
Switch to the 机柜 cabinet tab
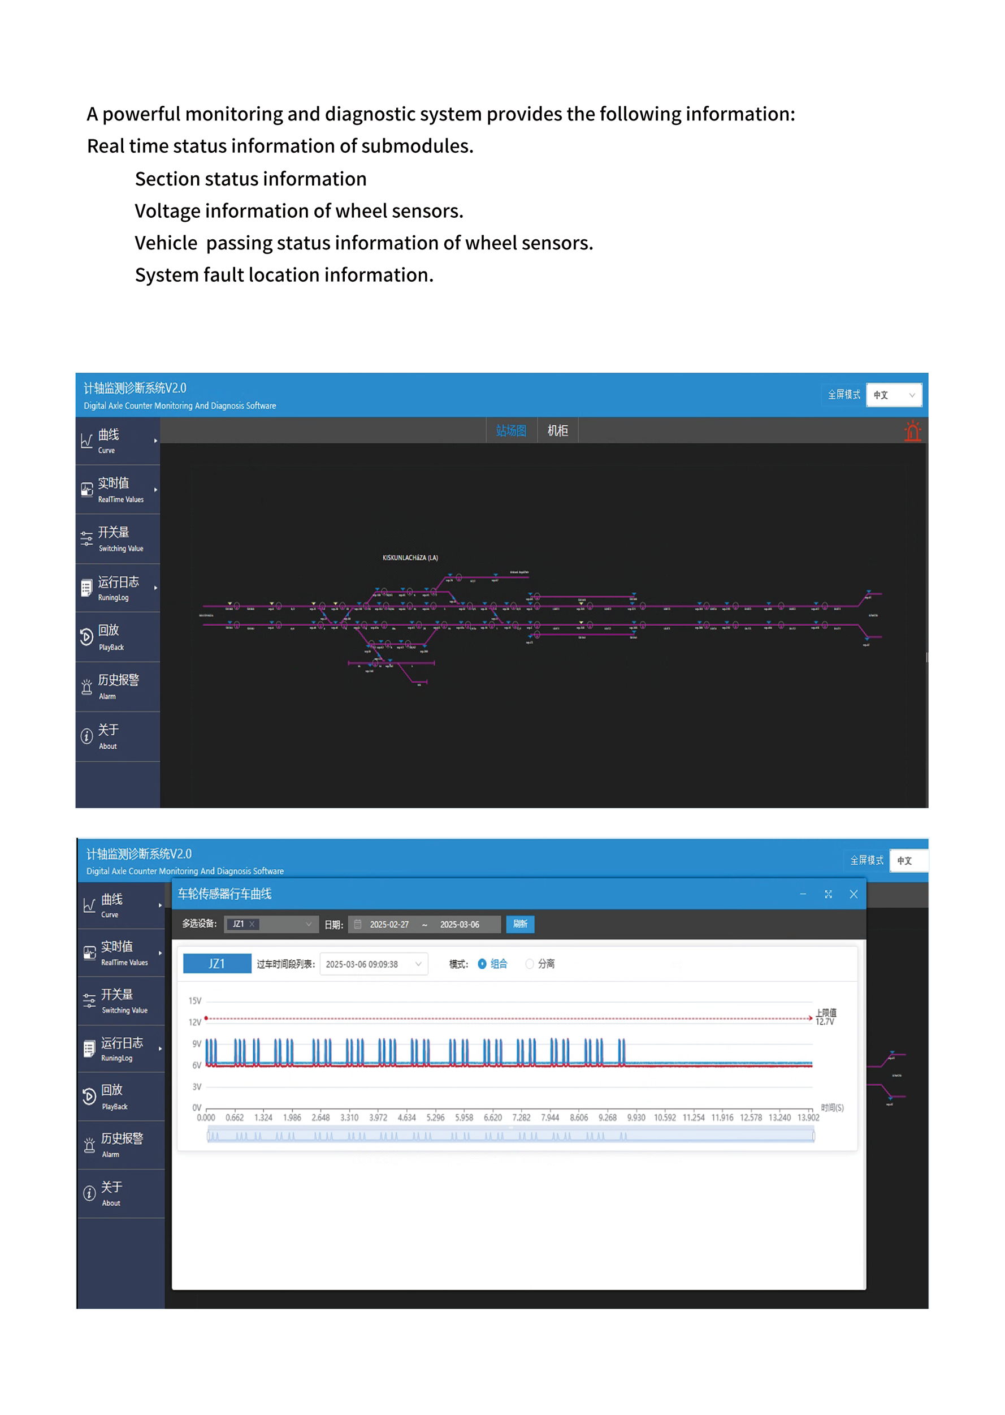click(557, 430)
